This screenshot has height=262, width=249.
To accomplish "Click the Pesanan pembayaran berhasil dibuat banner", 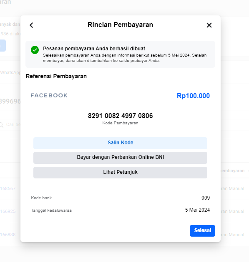I will point(120,54).
